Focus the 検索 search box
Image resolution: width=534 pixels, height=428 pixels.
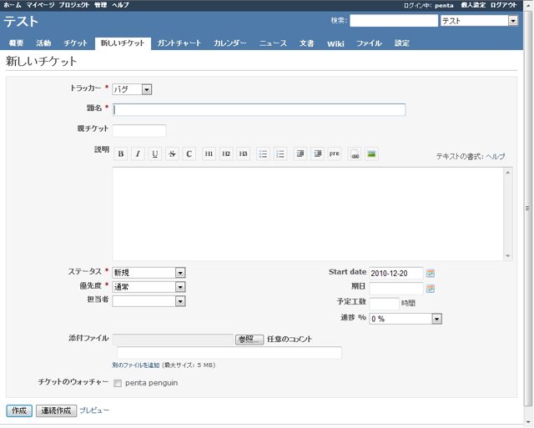click(x=394, y=21)
